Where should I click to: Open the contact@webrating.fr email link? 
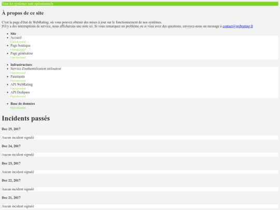(x=237, y=26)
